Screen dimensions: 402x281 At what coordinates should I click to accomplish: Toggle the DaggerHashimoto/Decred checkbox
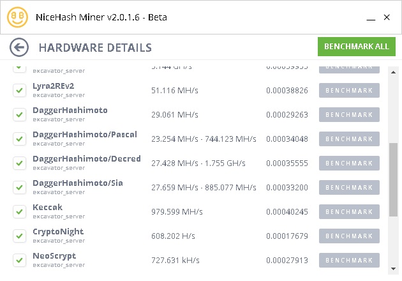pyautogui.click(x=20, y=163)
